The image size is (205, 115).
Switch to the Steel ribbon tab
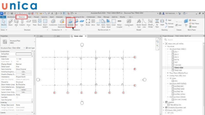pyautogui.click(x=29, y=17)
